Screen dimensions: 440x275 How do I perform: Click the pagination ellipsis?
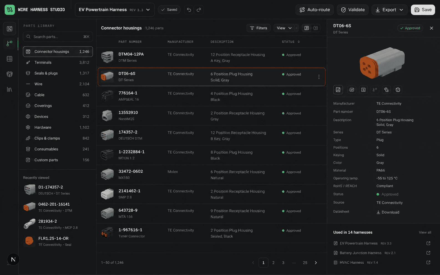point(294,263)
